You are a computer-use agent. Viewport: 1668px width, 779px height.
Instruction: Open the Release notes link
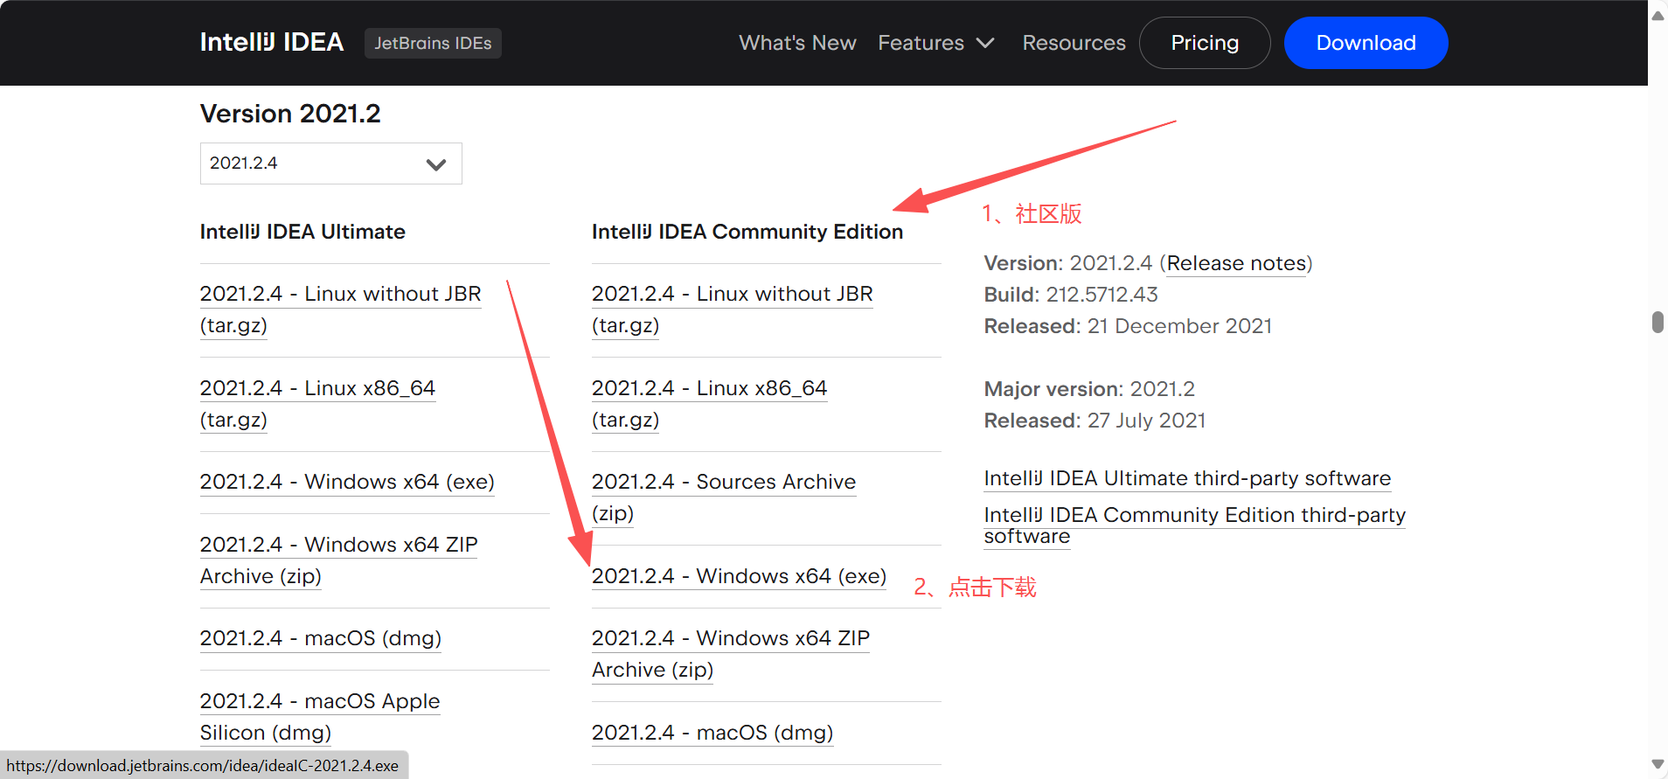[x=1236, y=263]
